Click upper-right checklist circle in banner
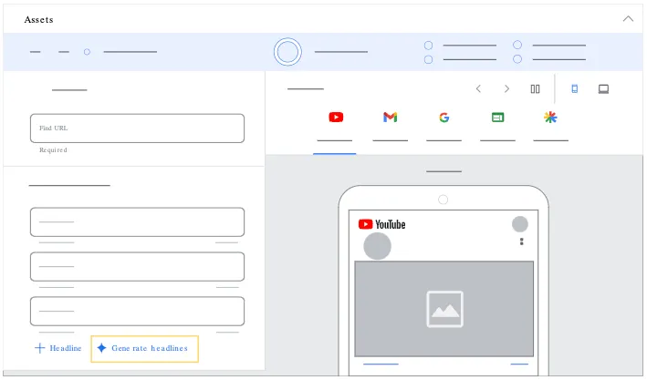647x380 pixels. 517,45
